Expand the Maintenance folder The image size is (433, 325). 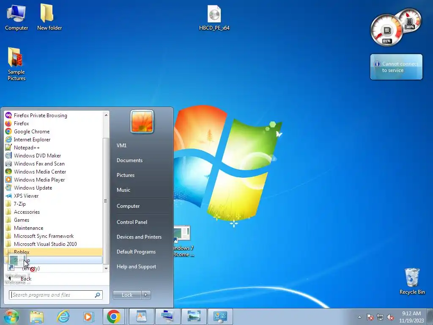click(53, 228)
